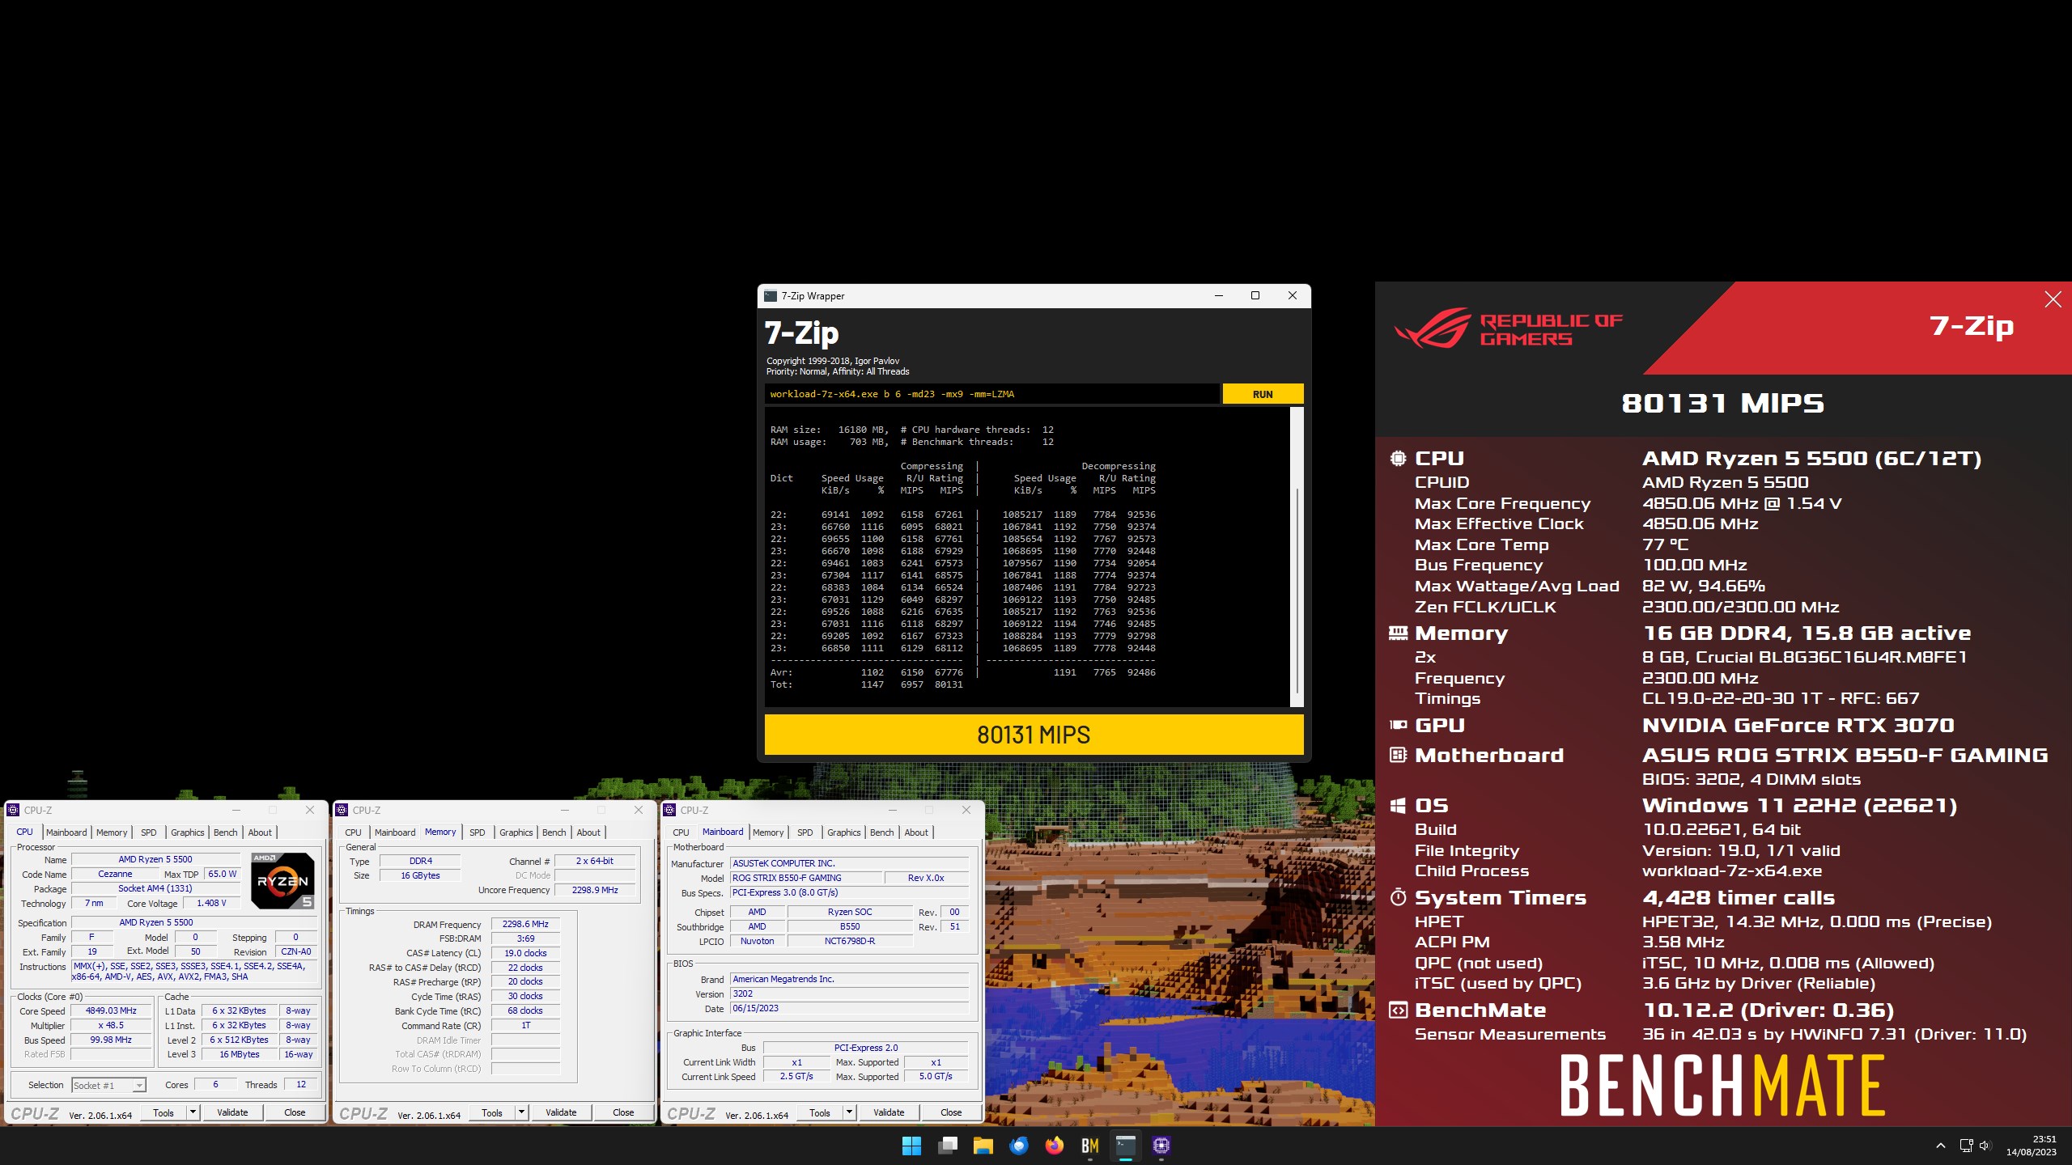Click Close button in CPU-Z memory timings window

(x=623, y=1112)
